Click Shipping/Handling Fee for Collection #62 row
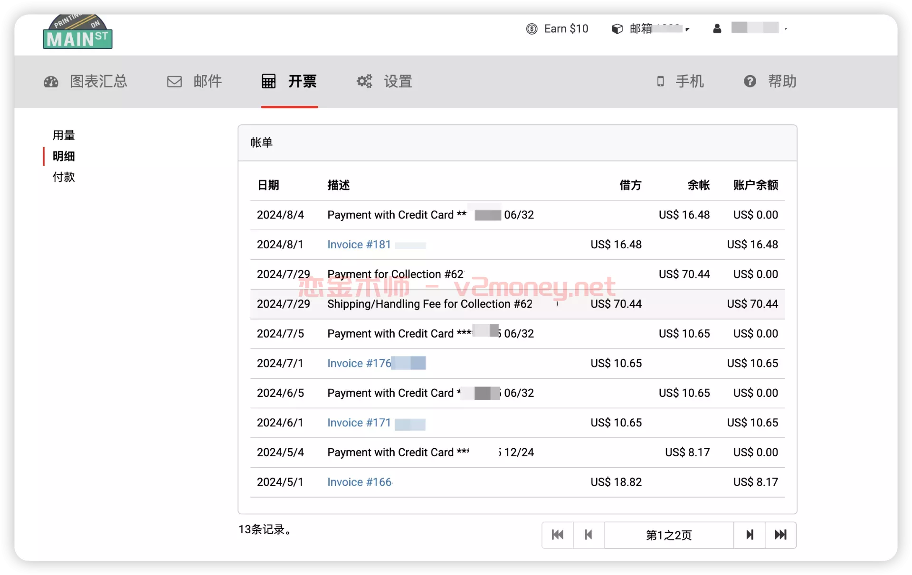 tap(517, 304)
